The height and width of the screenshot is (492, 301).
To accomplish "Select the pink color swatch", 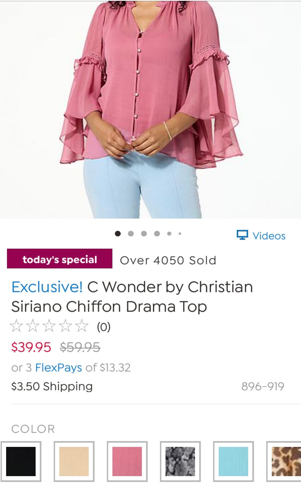I will click(x=126, y=461).
